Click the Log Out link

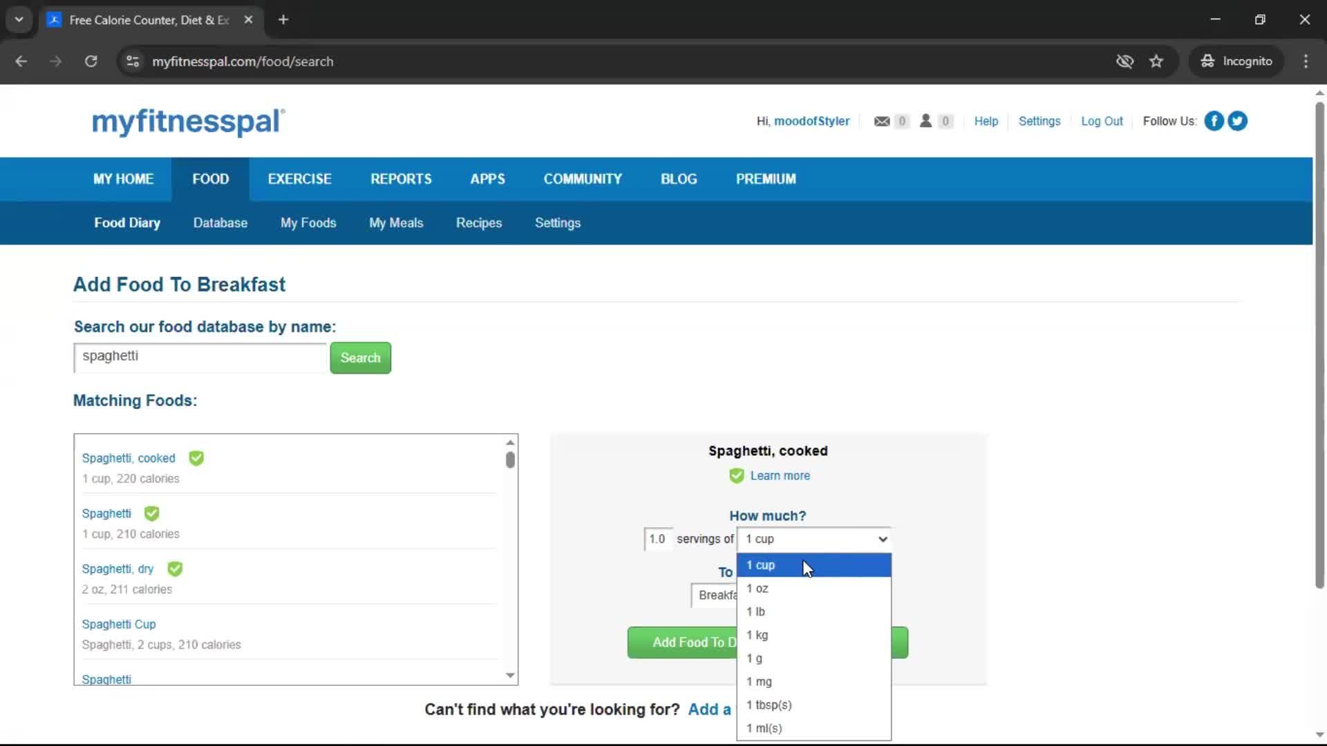[x=1102, y=121]
